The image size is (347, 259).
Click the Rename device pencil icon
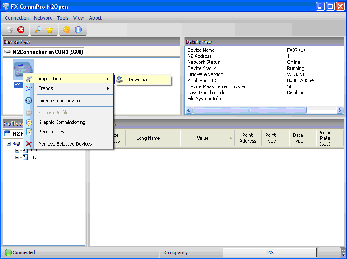(x=29, y=132)
